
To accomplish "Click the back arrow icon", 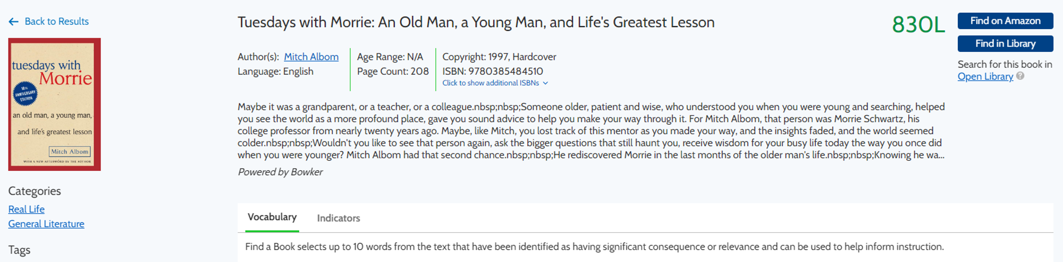I will point(14,22).
